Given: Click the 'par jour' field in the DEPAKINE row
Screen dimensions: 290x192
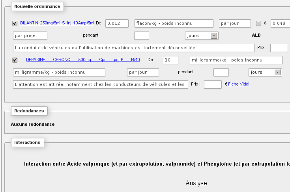Looking at the screenshot, I should pyautogui.click(x=143, y=72).
